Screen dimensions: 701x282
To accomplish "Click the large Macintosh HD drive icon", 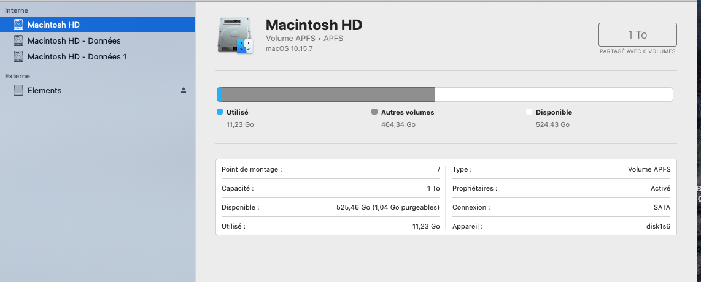I will coord(235,35).
